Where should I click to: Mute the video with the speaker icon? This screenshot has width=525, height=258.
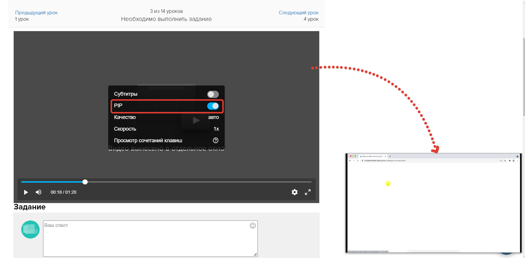tap(38, 192)
